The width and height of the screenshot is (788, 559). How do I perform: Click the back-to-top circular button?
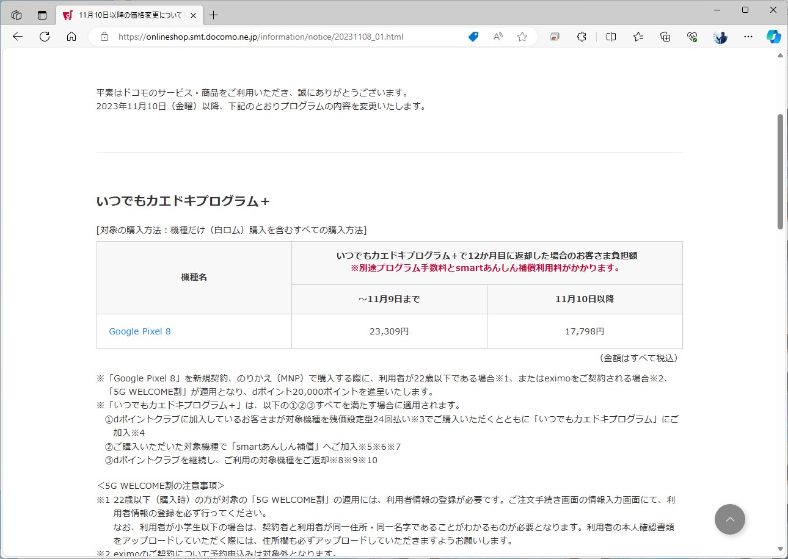pos(729,519)
